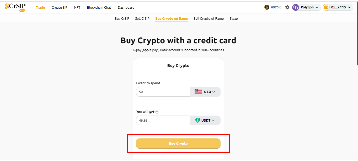Click the CrSIP logo
Screen dimensions: 358x161
15,7
